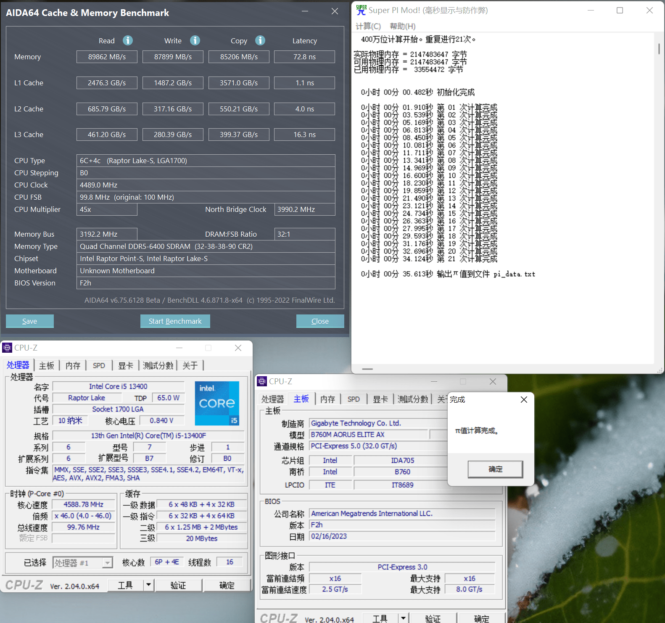This screenshot has width=665, height=623.
Task: Click the CPU-Z mainboard window title icon
Action: (262, 381)
